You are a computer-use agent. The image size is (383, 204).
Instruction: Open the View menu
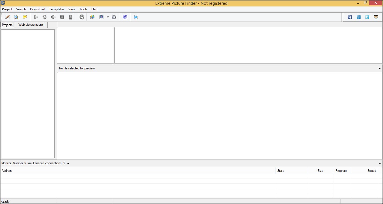tap(72, 9)
